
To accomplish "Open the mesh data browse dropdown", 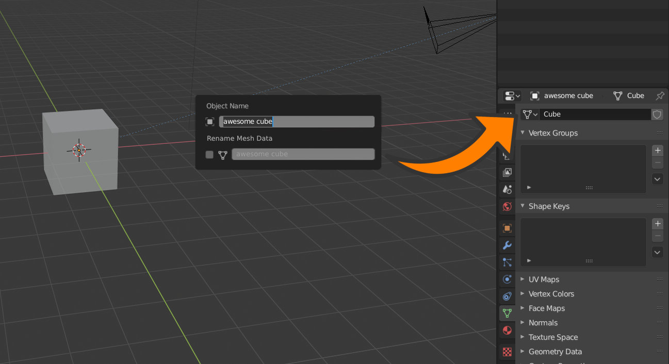I will tap(530, 114).
